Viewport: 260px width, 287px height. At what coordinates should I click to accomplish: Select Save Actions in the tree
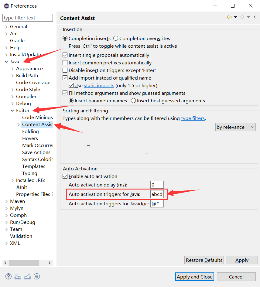(x=36, y=152)
